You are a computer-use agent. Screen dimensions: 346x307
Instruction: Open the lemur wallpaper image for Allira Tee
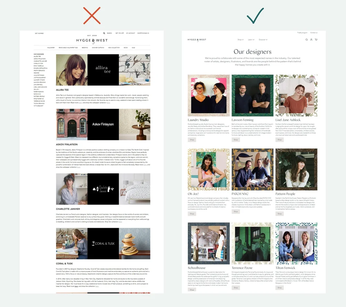[135, 70]
